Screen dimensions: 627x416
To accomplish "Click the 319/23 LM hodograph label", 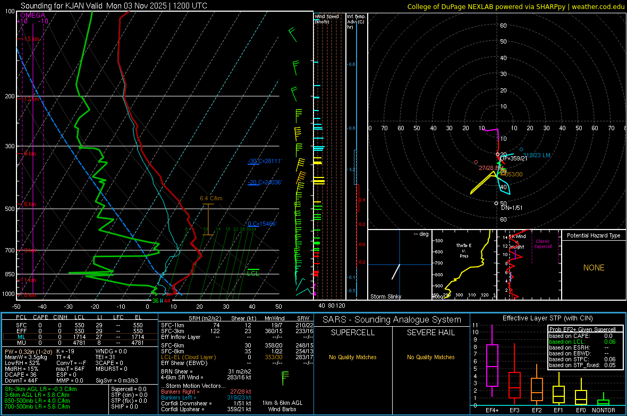I will pos(537,155).
